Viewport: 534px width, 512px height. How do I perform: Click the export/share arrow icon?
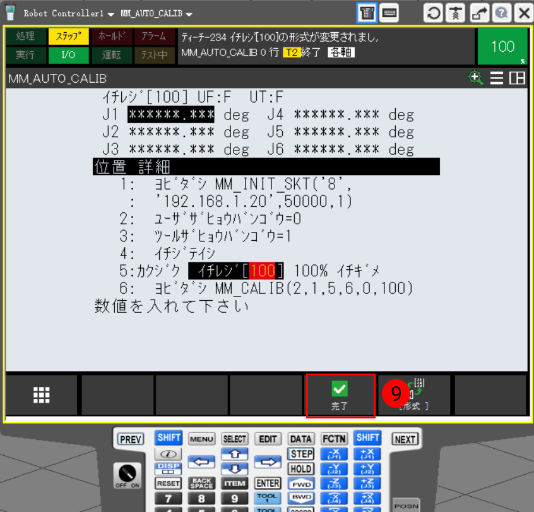point(479,13)
